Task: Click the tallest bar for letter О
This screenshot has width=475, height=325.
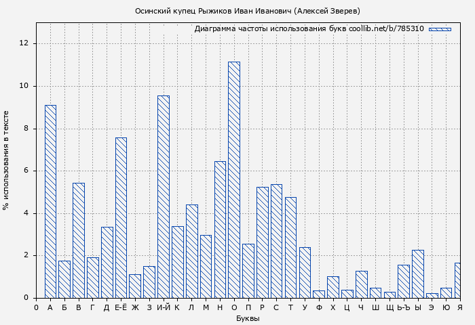Action: point(233,180)
